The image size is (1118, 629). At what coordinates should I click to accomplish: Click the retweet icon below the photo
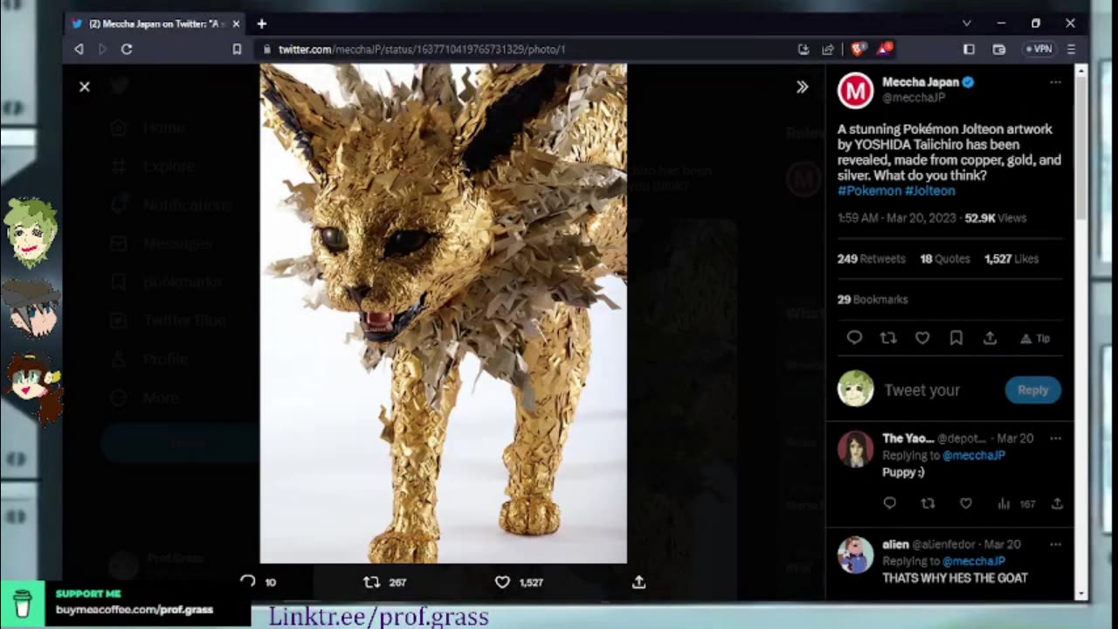pyautogui.click(x=371, y=582)
